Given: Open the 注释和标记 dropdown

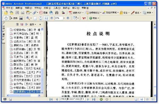Looking at the screenshot, I should [93, 13].
